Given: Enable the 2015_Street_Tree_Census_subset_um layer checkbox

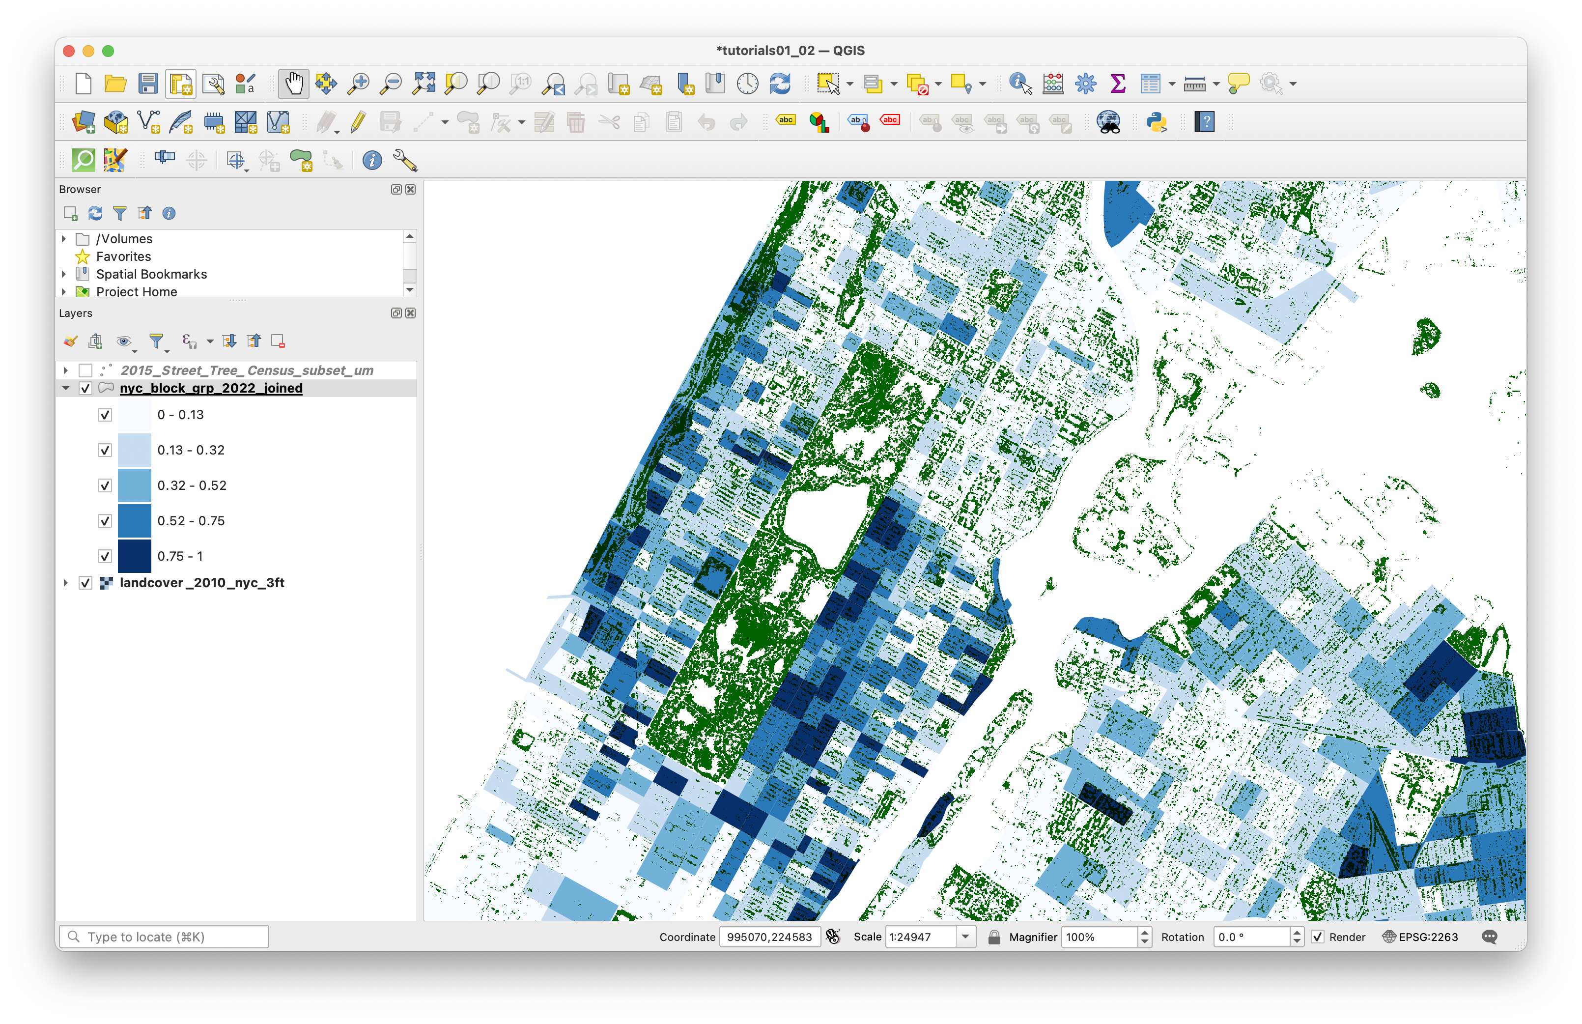Looking at the screenshot, I should 86,370.
